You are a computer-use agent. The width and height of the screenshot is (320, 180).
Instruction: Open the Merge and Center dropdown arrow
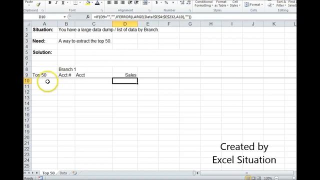(x=149, y=2)
